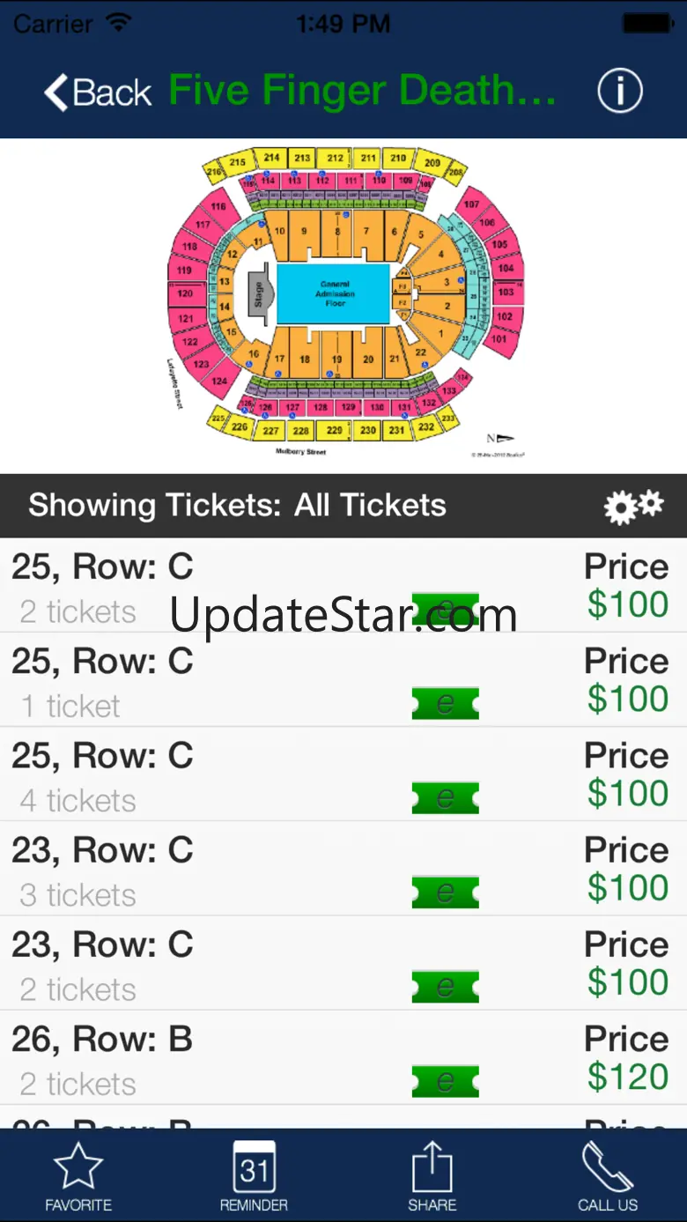
Task: Open the Showing Tickets: All Tickets filter
Action: [238, 506]
